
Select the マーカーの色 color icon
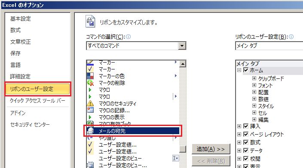coord(90,76)
